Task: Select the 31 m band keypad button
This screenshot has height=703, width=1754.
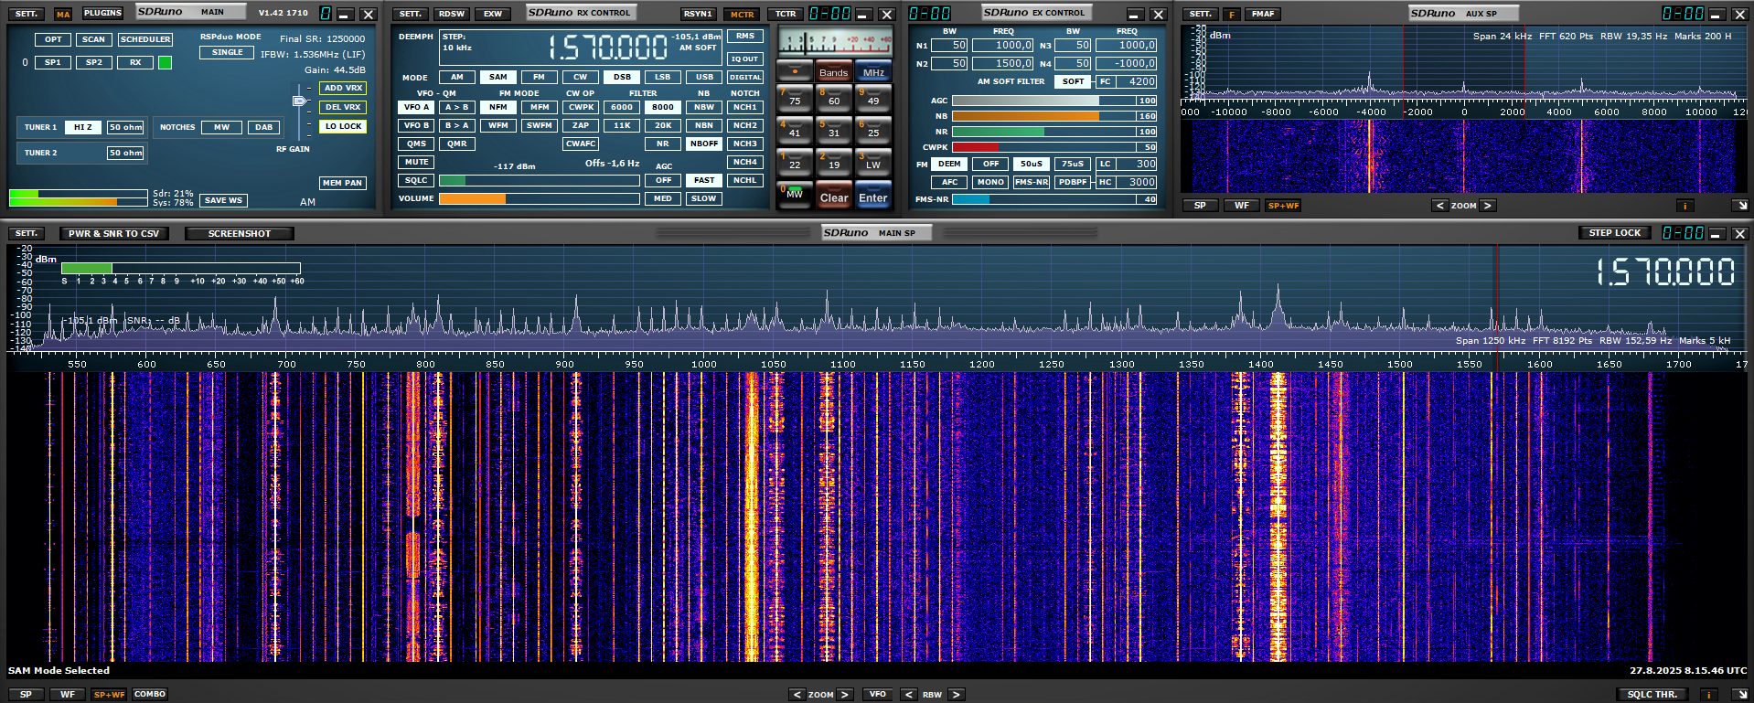Action: pos(833,130)
